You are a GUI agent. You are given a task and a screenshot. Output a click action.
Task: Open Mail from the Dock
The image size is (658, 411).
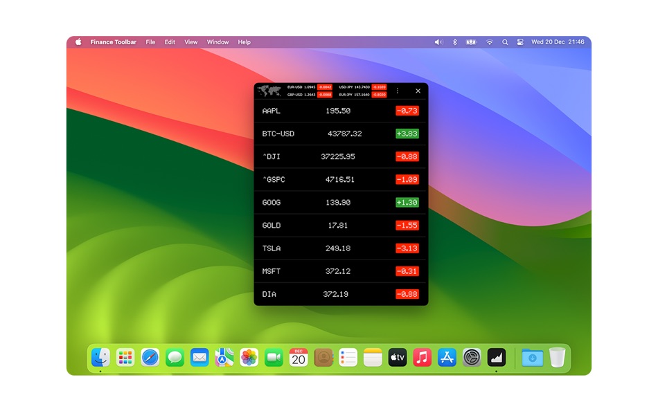coord(199,358)
